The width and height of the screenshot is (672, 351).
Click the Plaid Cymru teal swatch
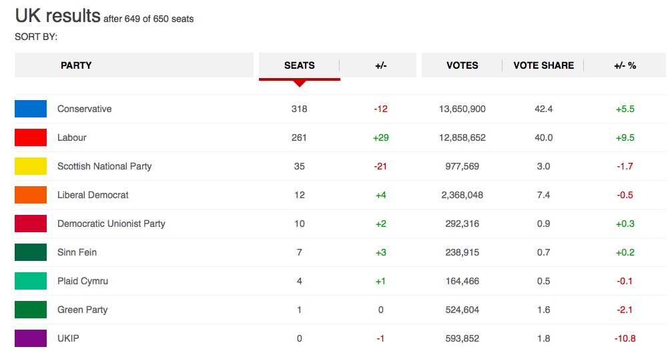[31, 281]
